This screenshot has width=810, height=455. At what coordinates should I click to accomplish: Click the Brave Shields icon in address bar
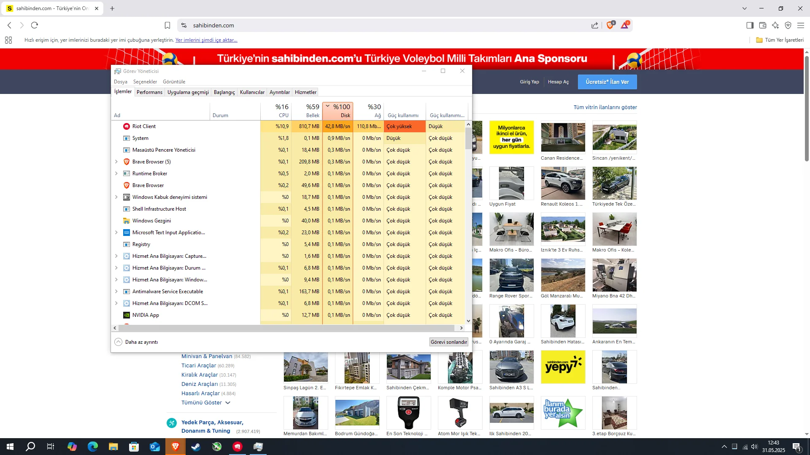tap(610, 25)
